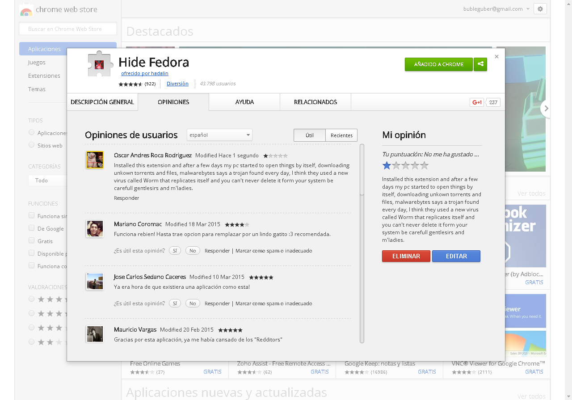This screenshot has width=572, height=400.
Task: Open the settings gear menu
Action: [540, 9]
